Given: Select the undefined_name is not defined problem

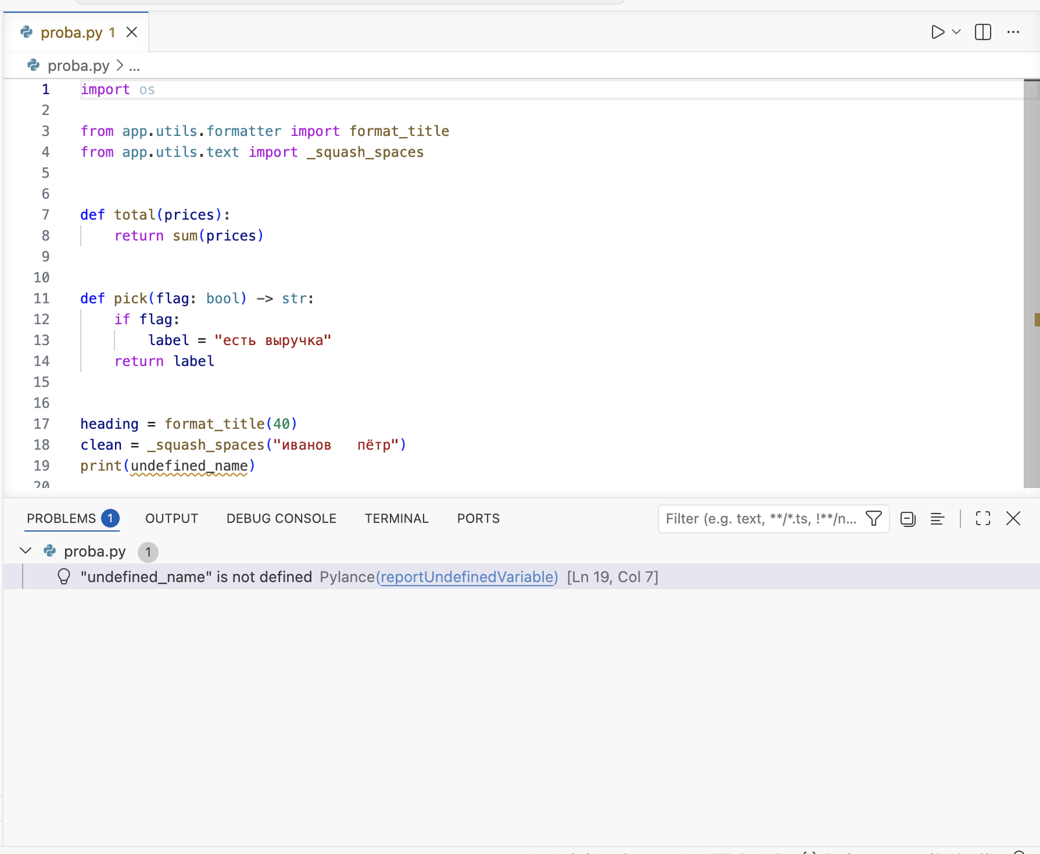Looking at the screenshot, I should pos(521,576).
